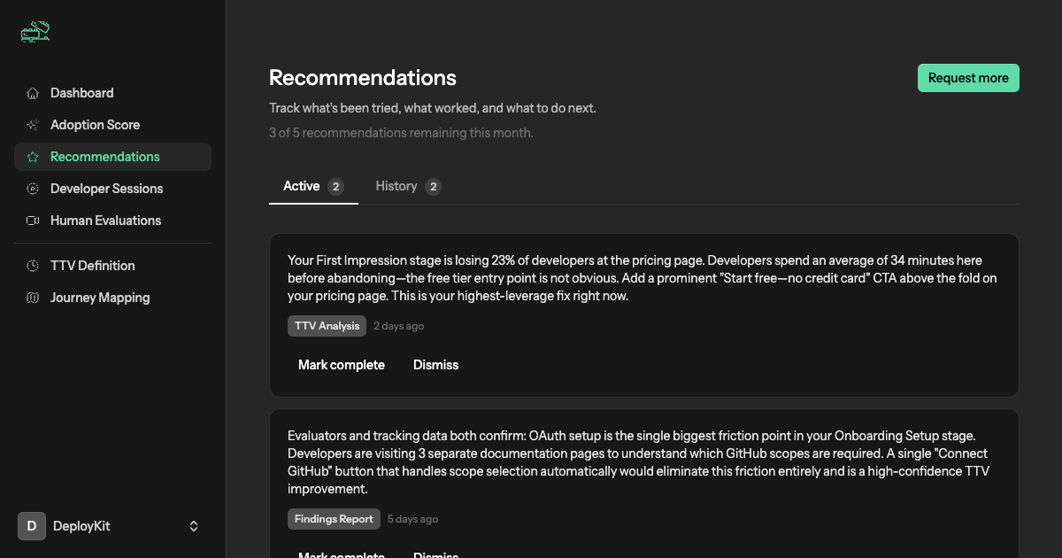Mark the pricing page recommendation complete
1062x558 pixels.
(x=342, y=364)
